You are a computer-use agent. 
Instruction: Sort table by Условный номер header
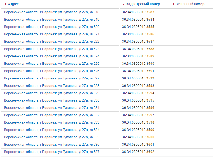(190, 4)
